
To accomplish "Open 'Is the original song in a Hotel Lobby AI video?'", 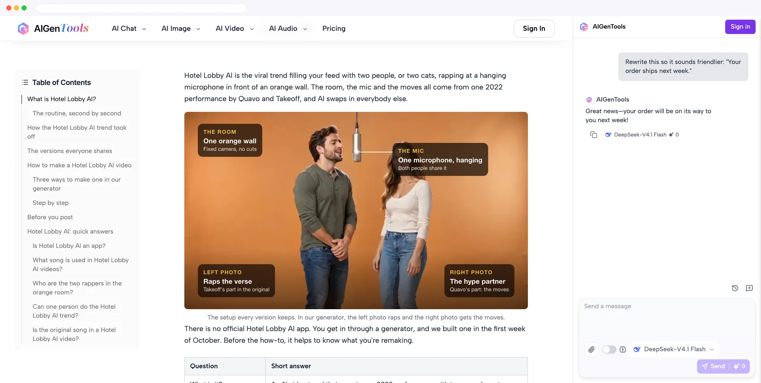I will click(x=74, y=334).
